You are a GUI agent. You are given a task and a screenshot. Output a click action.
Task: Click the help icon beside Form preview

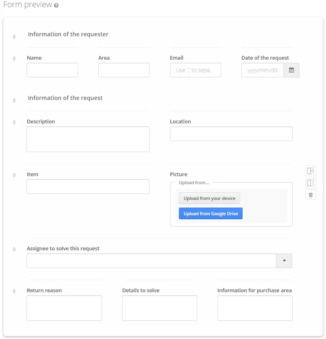click(x=56, y=6)
